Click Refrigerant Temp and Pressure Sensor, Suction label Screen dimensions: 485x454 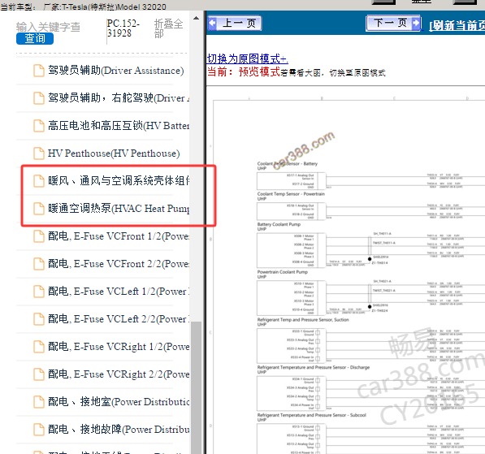tap(303, 319)
